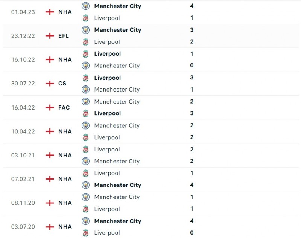Click the 03.07.20 match date

point(23,227)
